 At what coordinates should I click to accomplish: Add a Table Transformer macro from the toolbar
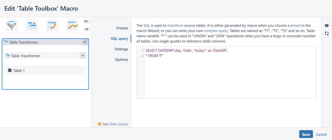click(32, 25)
